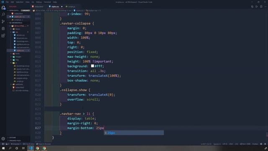268x151 pixels.
Task: Click the Open Changes icon in editor toolbar
Action: 252,7
